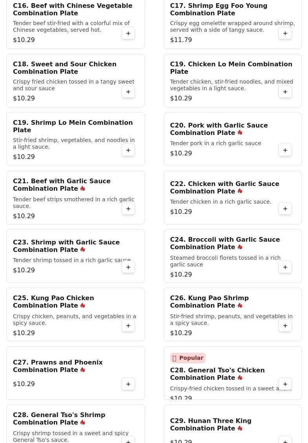308x443 pixels.
Task: Add C24 Broccoli with Garlic Sauce plate
Action: click(x=285, y=267)
